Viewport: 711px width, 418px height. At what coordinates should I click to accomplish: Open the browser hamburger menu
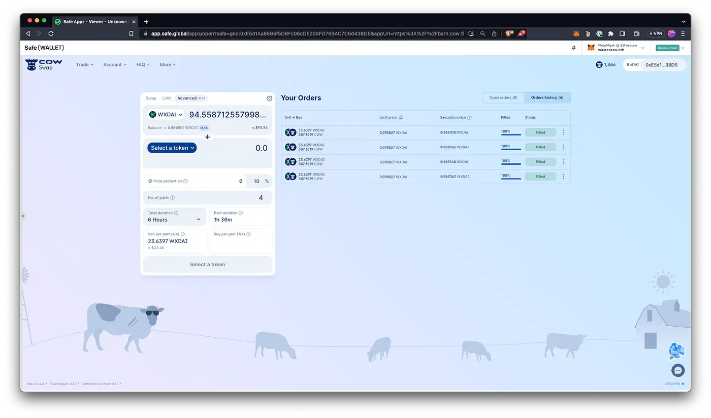[x=683, y=33]
